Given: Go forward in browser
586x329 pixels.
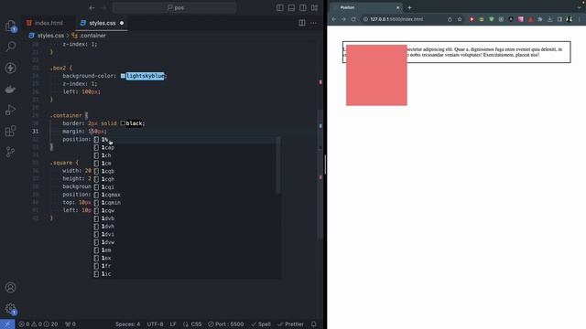Looking at the screenshot, I should 343,19.
